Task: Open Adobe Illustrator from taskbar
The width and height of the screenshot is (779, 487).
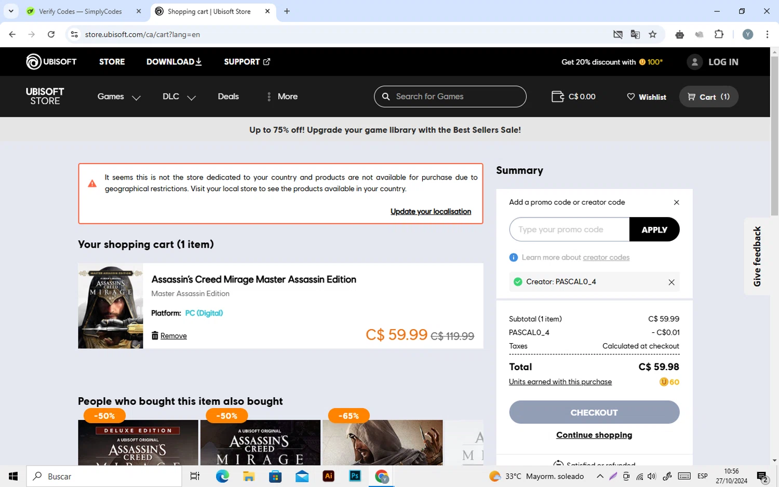Action: click(328, 476)
